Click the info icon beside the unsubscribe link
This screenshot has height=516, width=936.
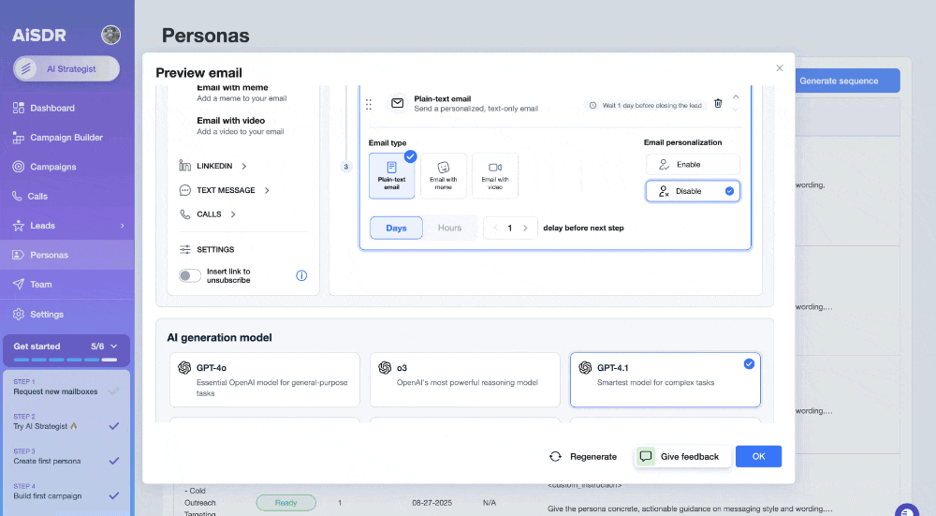(x=301, y=275)
